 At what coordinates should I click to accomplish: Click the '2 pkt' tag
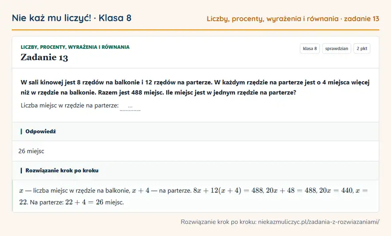pyautogui.click(x=362, y=48)
